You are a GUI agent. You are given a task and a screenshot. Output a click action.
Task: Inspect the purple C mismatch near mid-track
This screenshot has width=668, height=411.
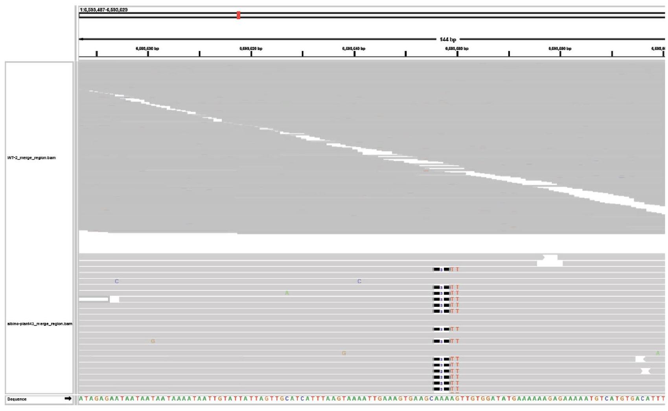[359, 281]
